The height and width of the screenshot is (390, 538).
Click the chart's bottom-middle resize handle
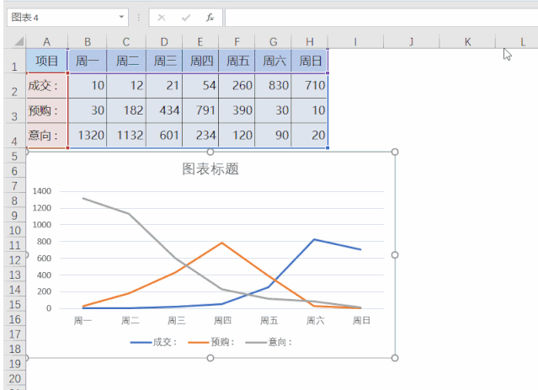click(210, 358)
